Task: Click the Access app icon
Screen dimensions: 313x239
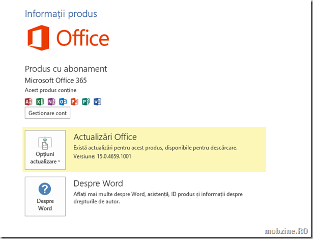Action: pos(29,101)
